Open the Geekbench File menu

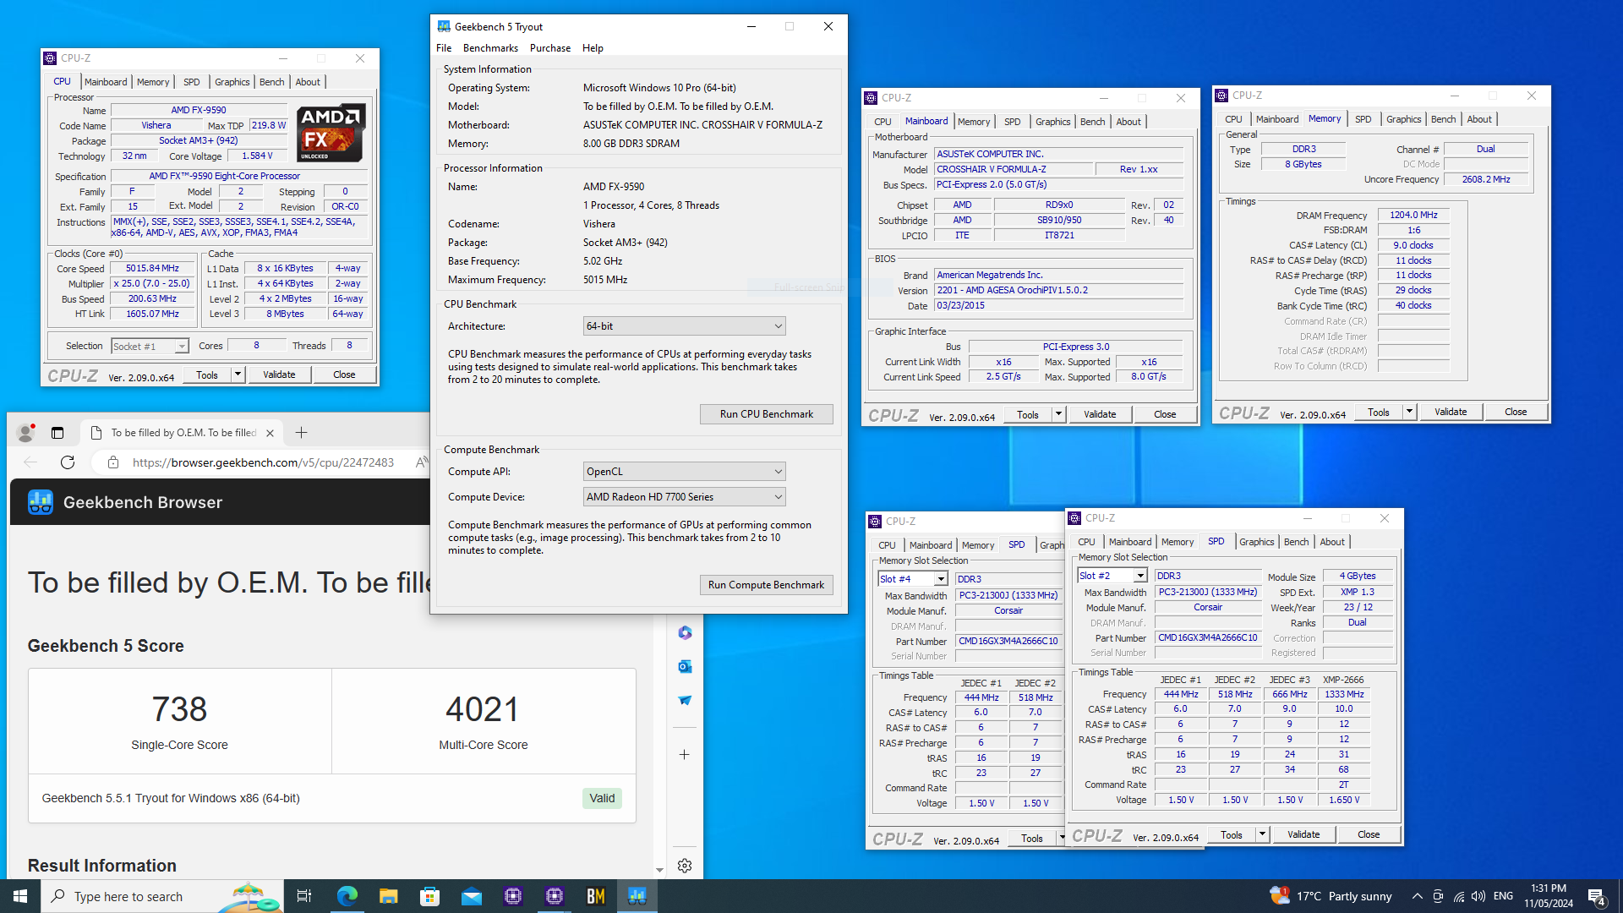[x=444, y=48]
